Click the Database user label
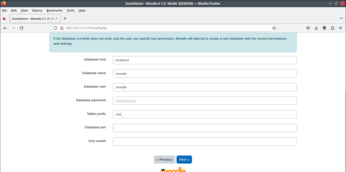Viewport: 346px width, 172px height. 95,86
